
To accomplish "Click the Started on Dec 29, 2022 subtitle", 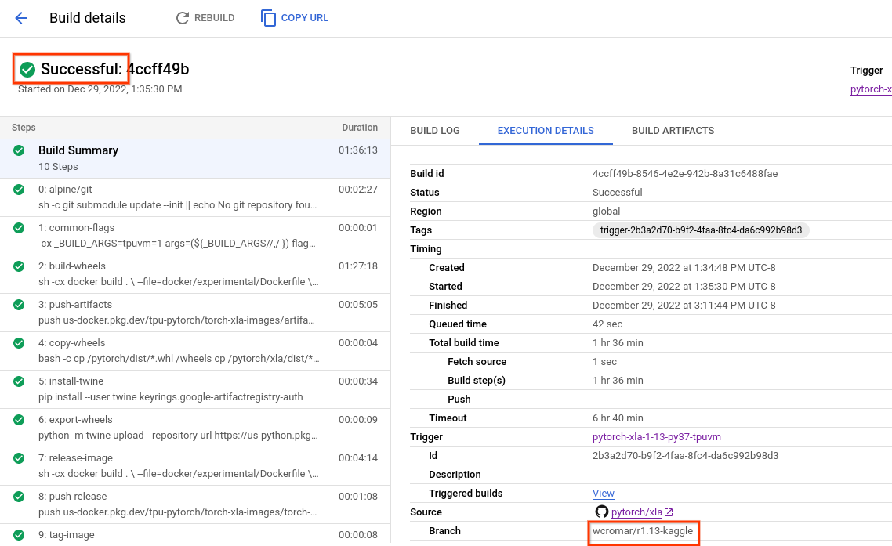I will pyautogui.click(x=100, y=89).
